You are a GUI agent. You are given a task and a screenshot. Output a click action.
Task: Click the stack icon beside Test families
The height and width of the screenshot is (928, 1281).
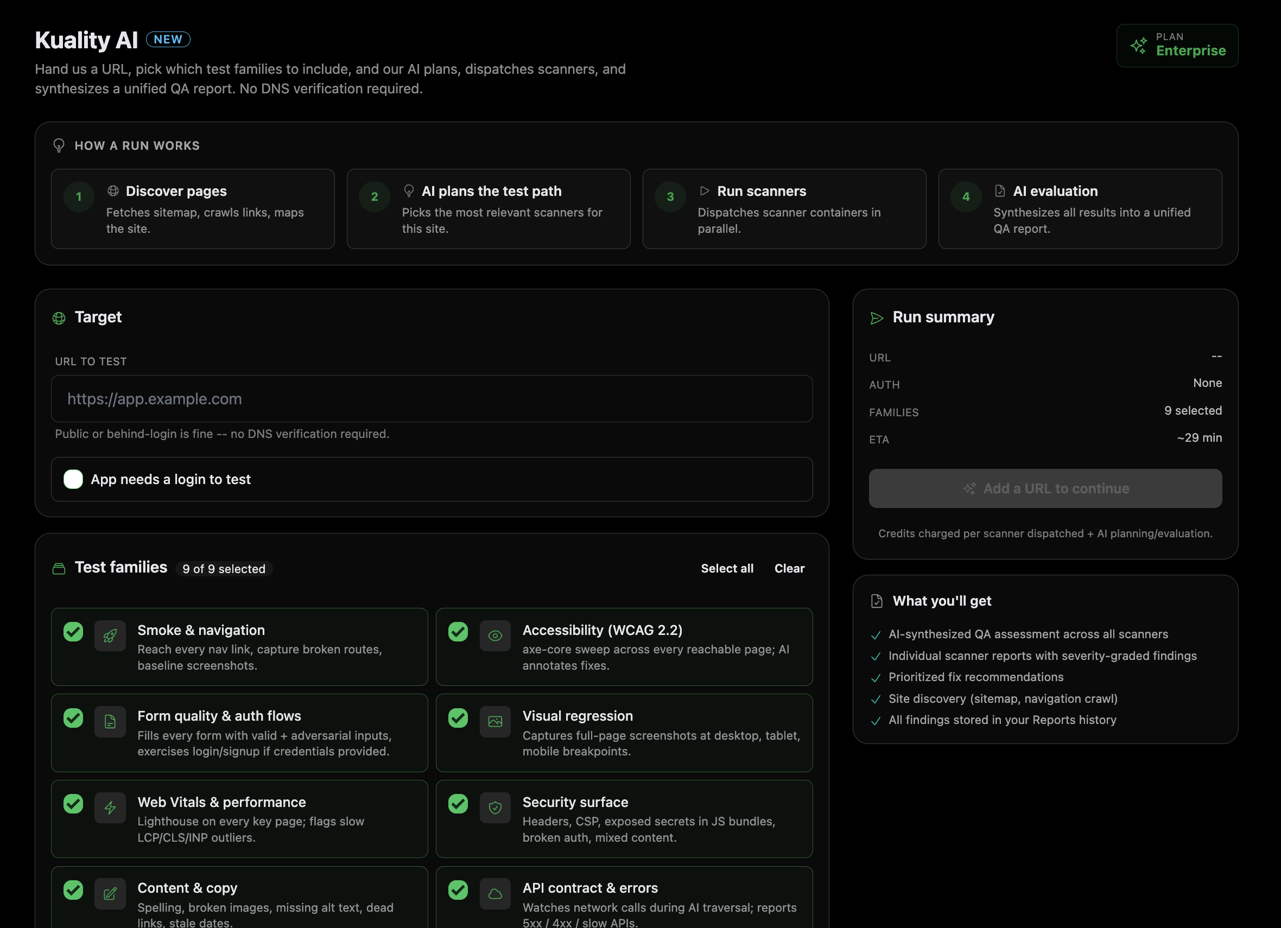[x=59, y=568]
